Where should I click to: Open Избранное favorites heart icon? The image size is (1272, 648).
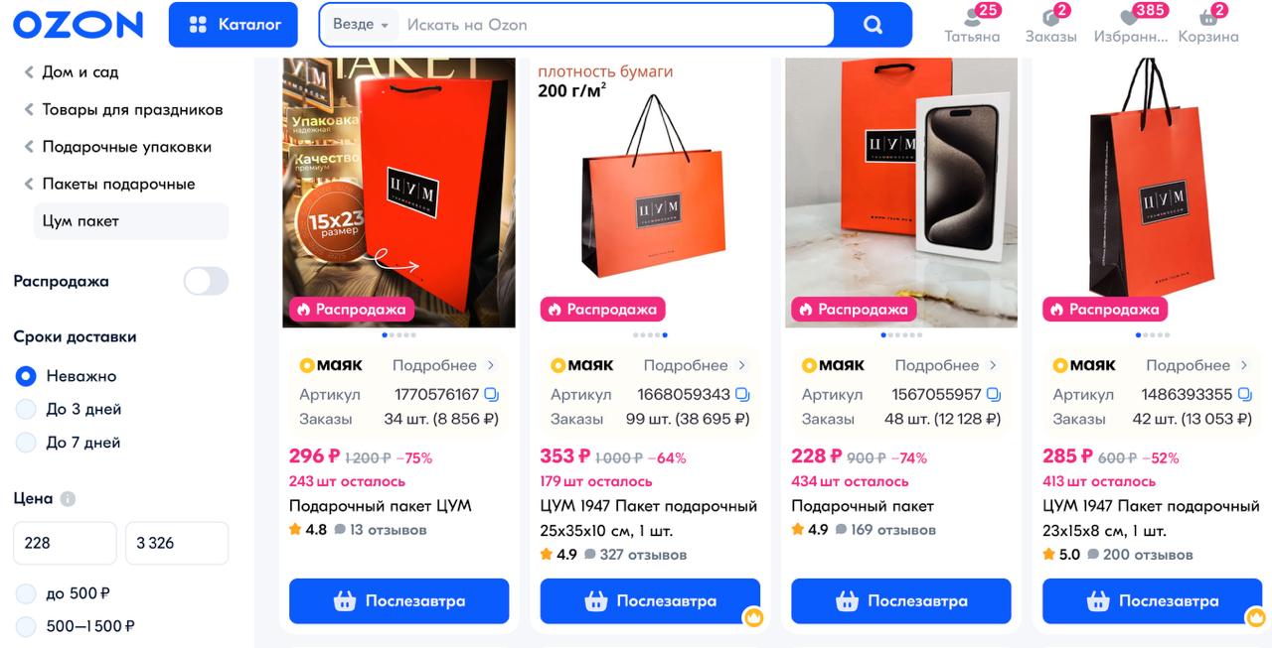click(x=1129, y=17)
